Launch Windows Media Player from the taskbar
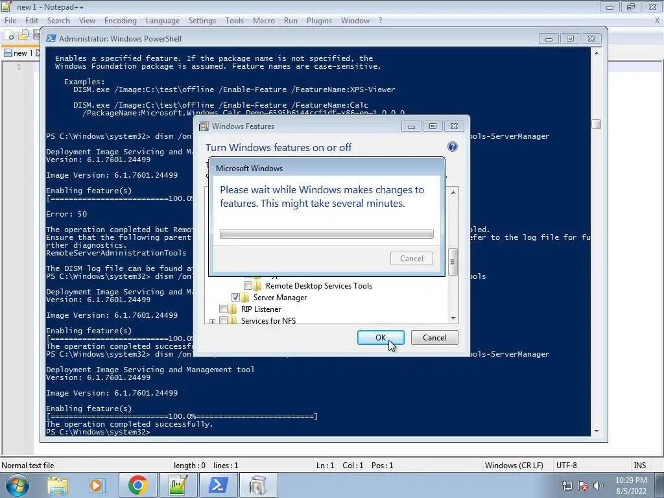This screenshot has width=664, height=498. click(x=97, y=485)
